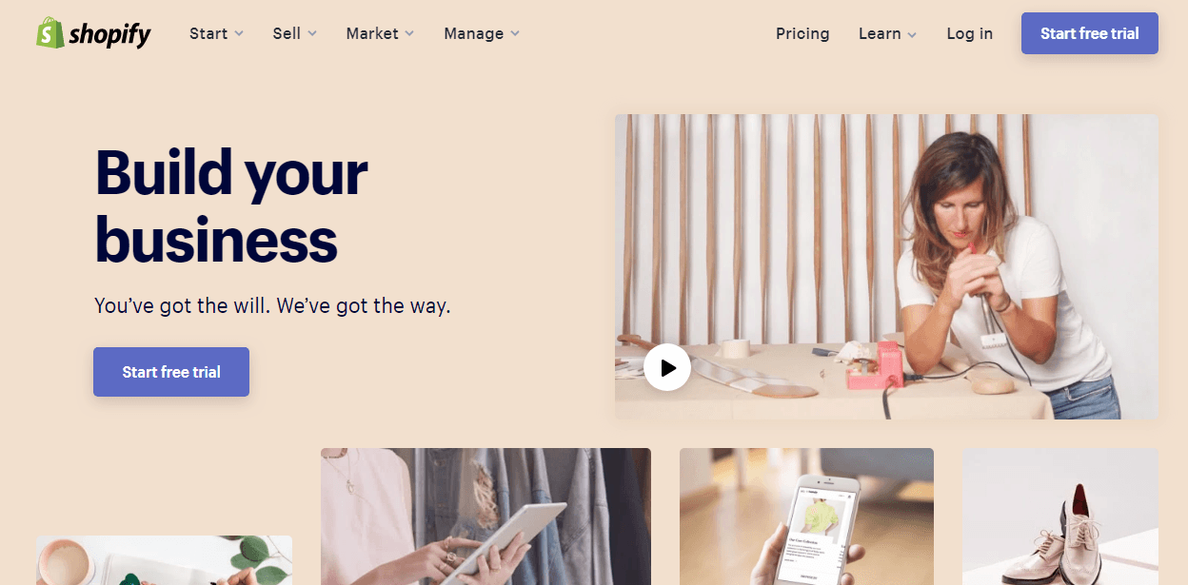
Task: Open the oxford shoes product image
Action: [x=1060, y=517]
